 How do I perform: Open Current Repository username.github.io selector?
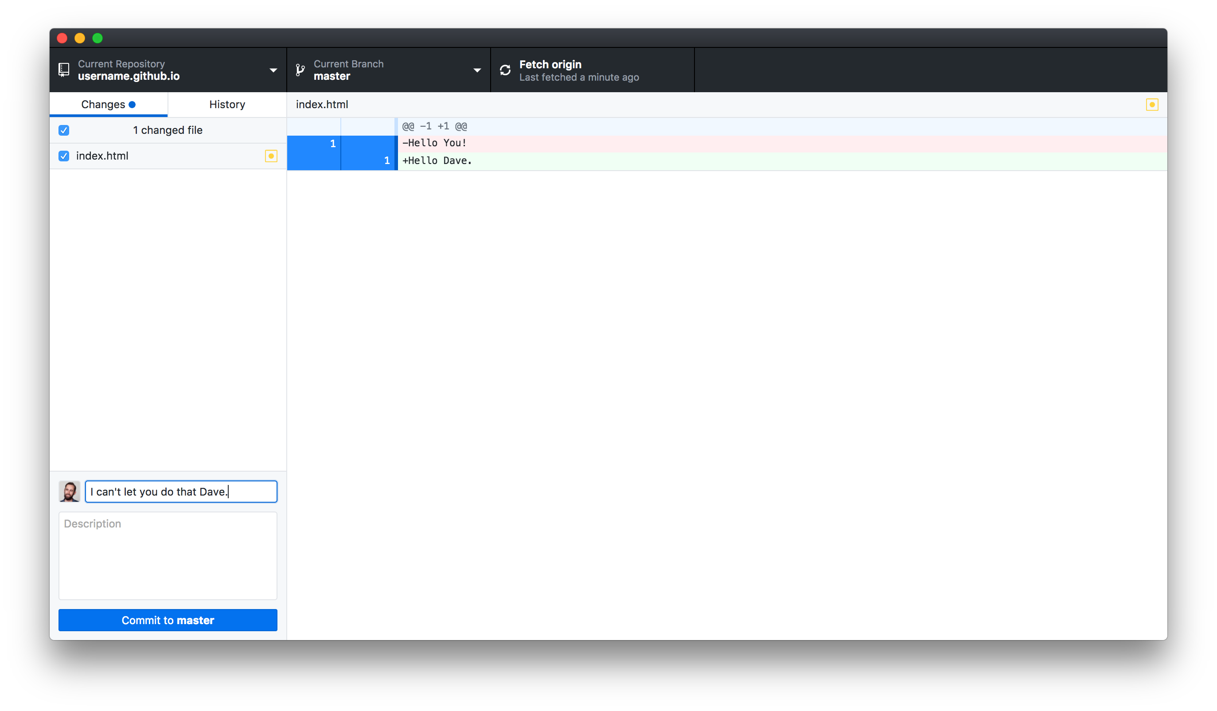coord(168,70)
